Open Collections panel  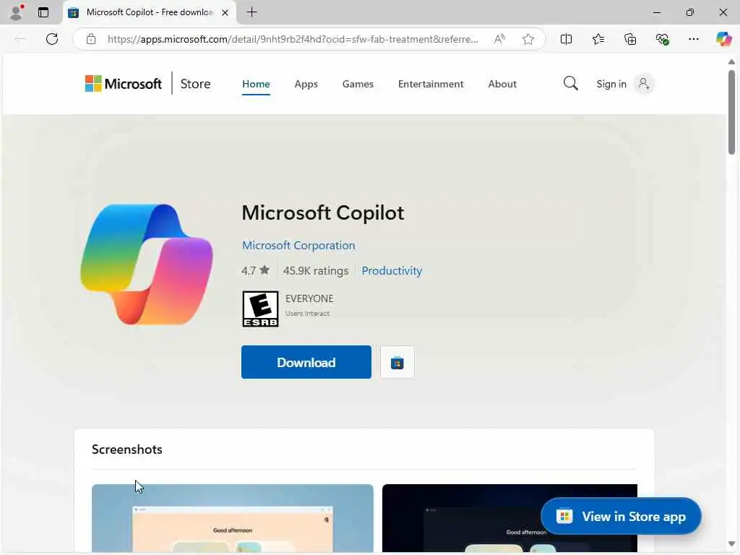click(x=630, y=39)
